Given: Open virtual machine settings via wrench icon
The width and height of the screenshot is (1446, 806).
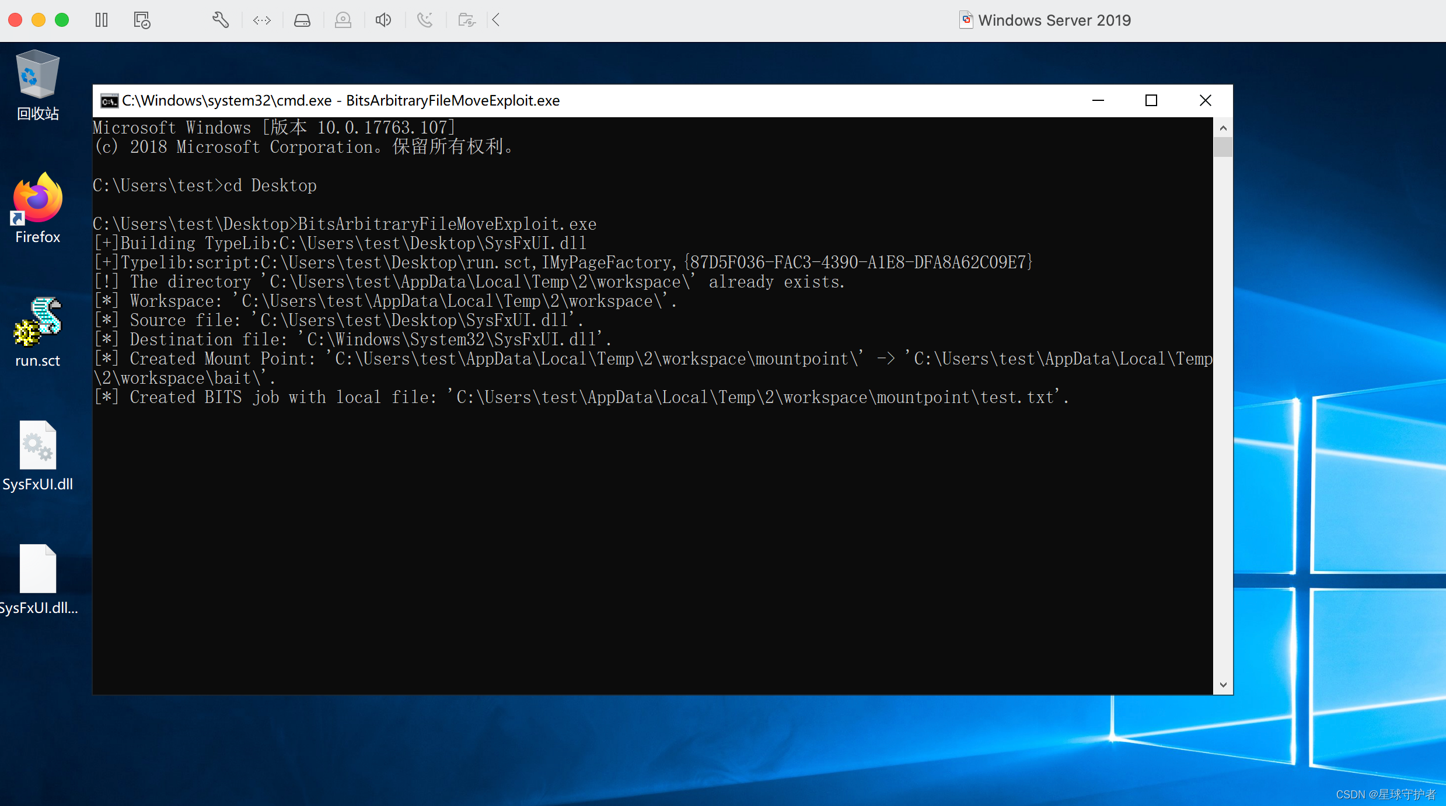Looking at the screenshot, I should tap(220, 20).
